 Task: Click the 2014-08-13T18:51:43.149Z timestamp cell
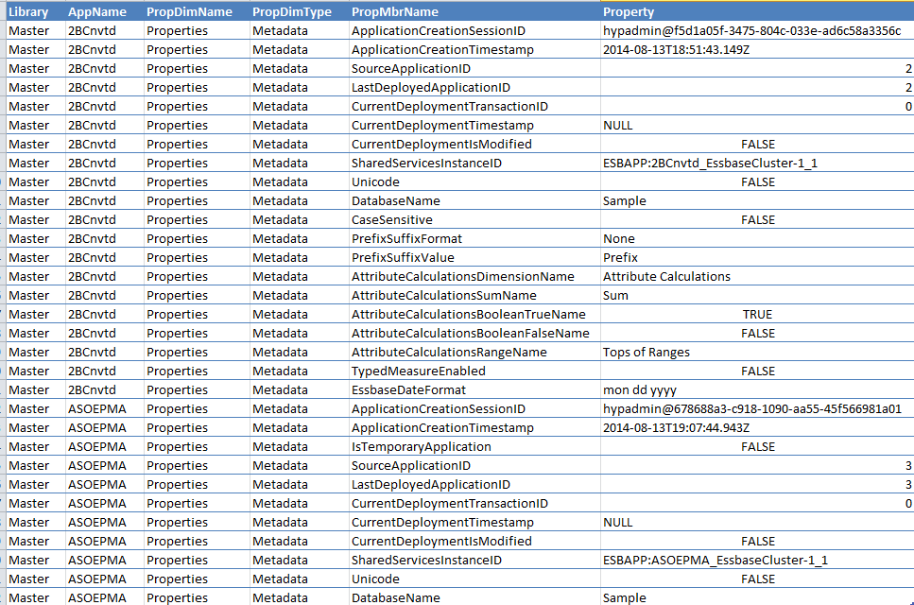[757, 49]
